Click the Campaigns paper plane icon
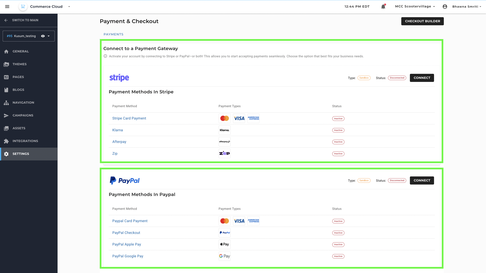Viewport: 486px width, 273px height. click(x=6, y=116)
